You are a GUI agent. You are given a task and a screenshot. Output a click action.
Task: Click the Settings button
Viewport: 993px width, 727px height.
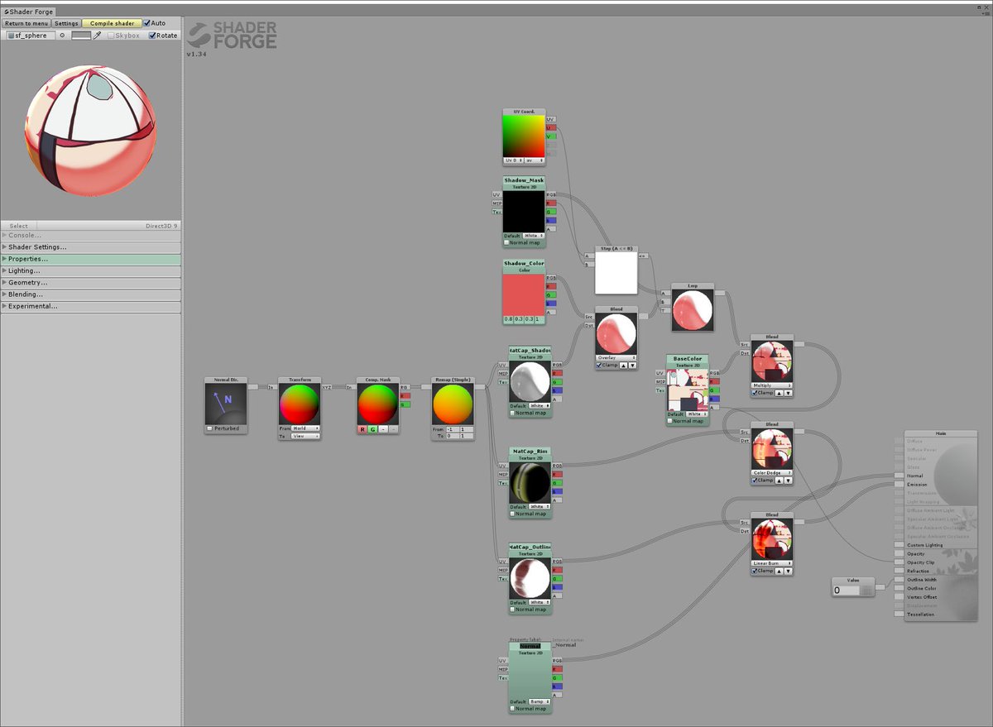(x=67, y=23)
